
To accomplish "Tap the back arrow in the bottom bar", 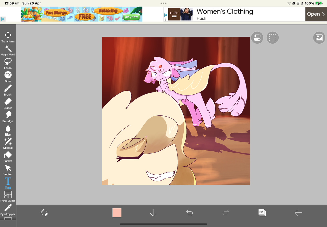I will coord(298,213).
